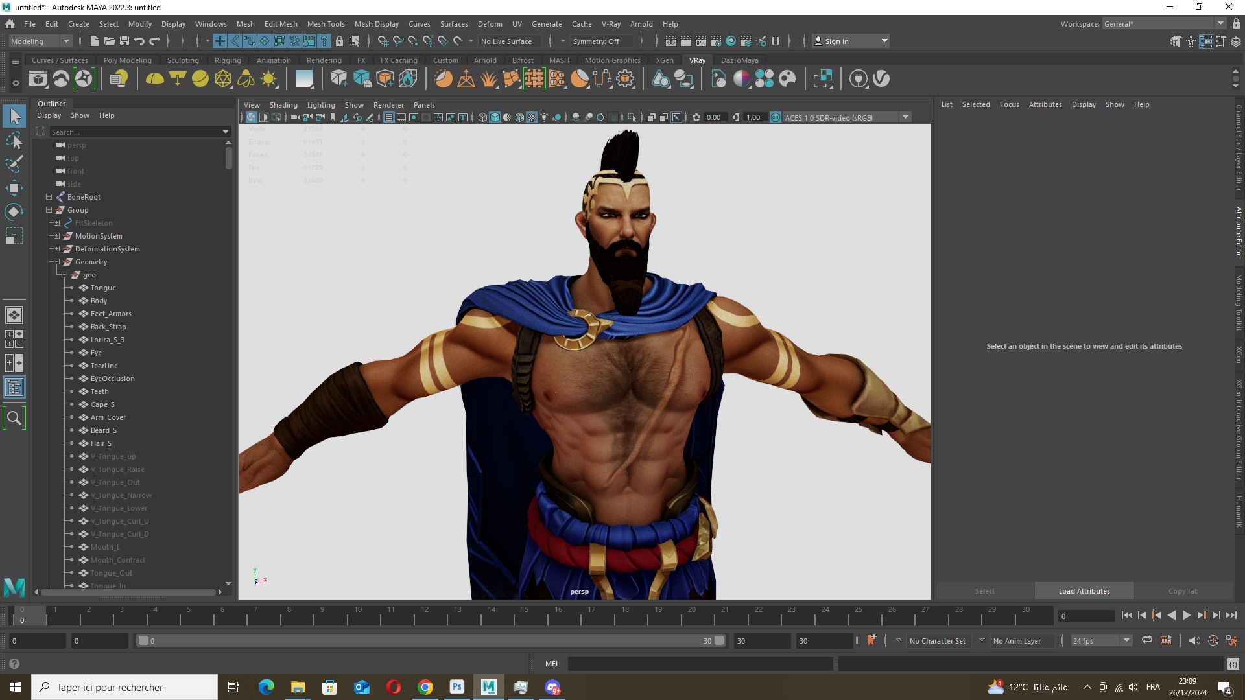The width and height of the screenshot is (1245, 700).
Task: Click the Save Scene icon
Action: [x=124, y=41]
